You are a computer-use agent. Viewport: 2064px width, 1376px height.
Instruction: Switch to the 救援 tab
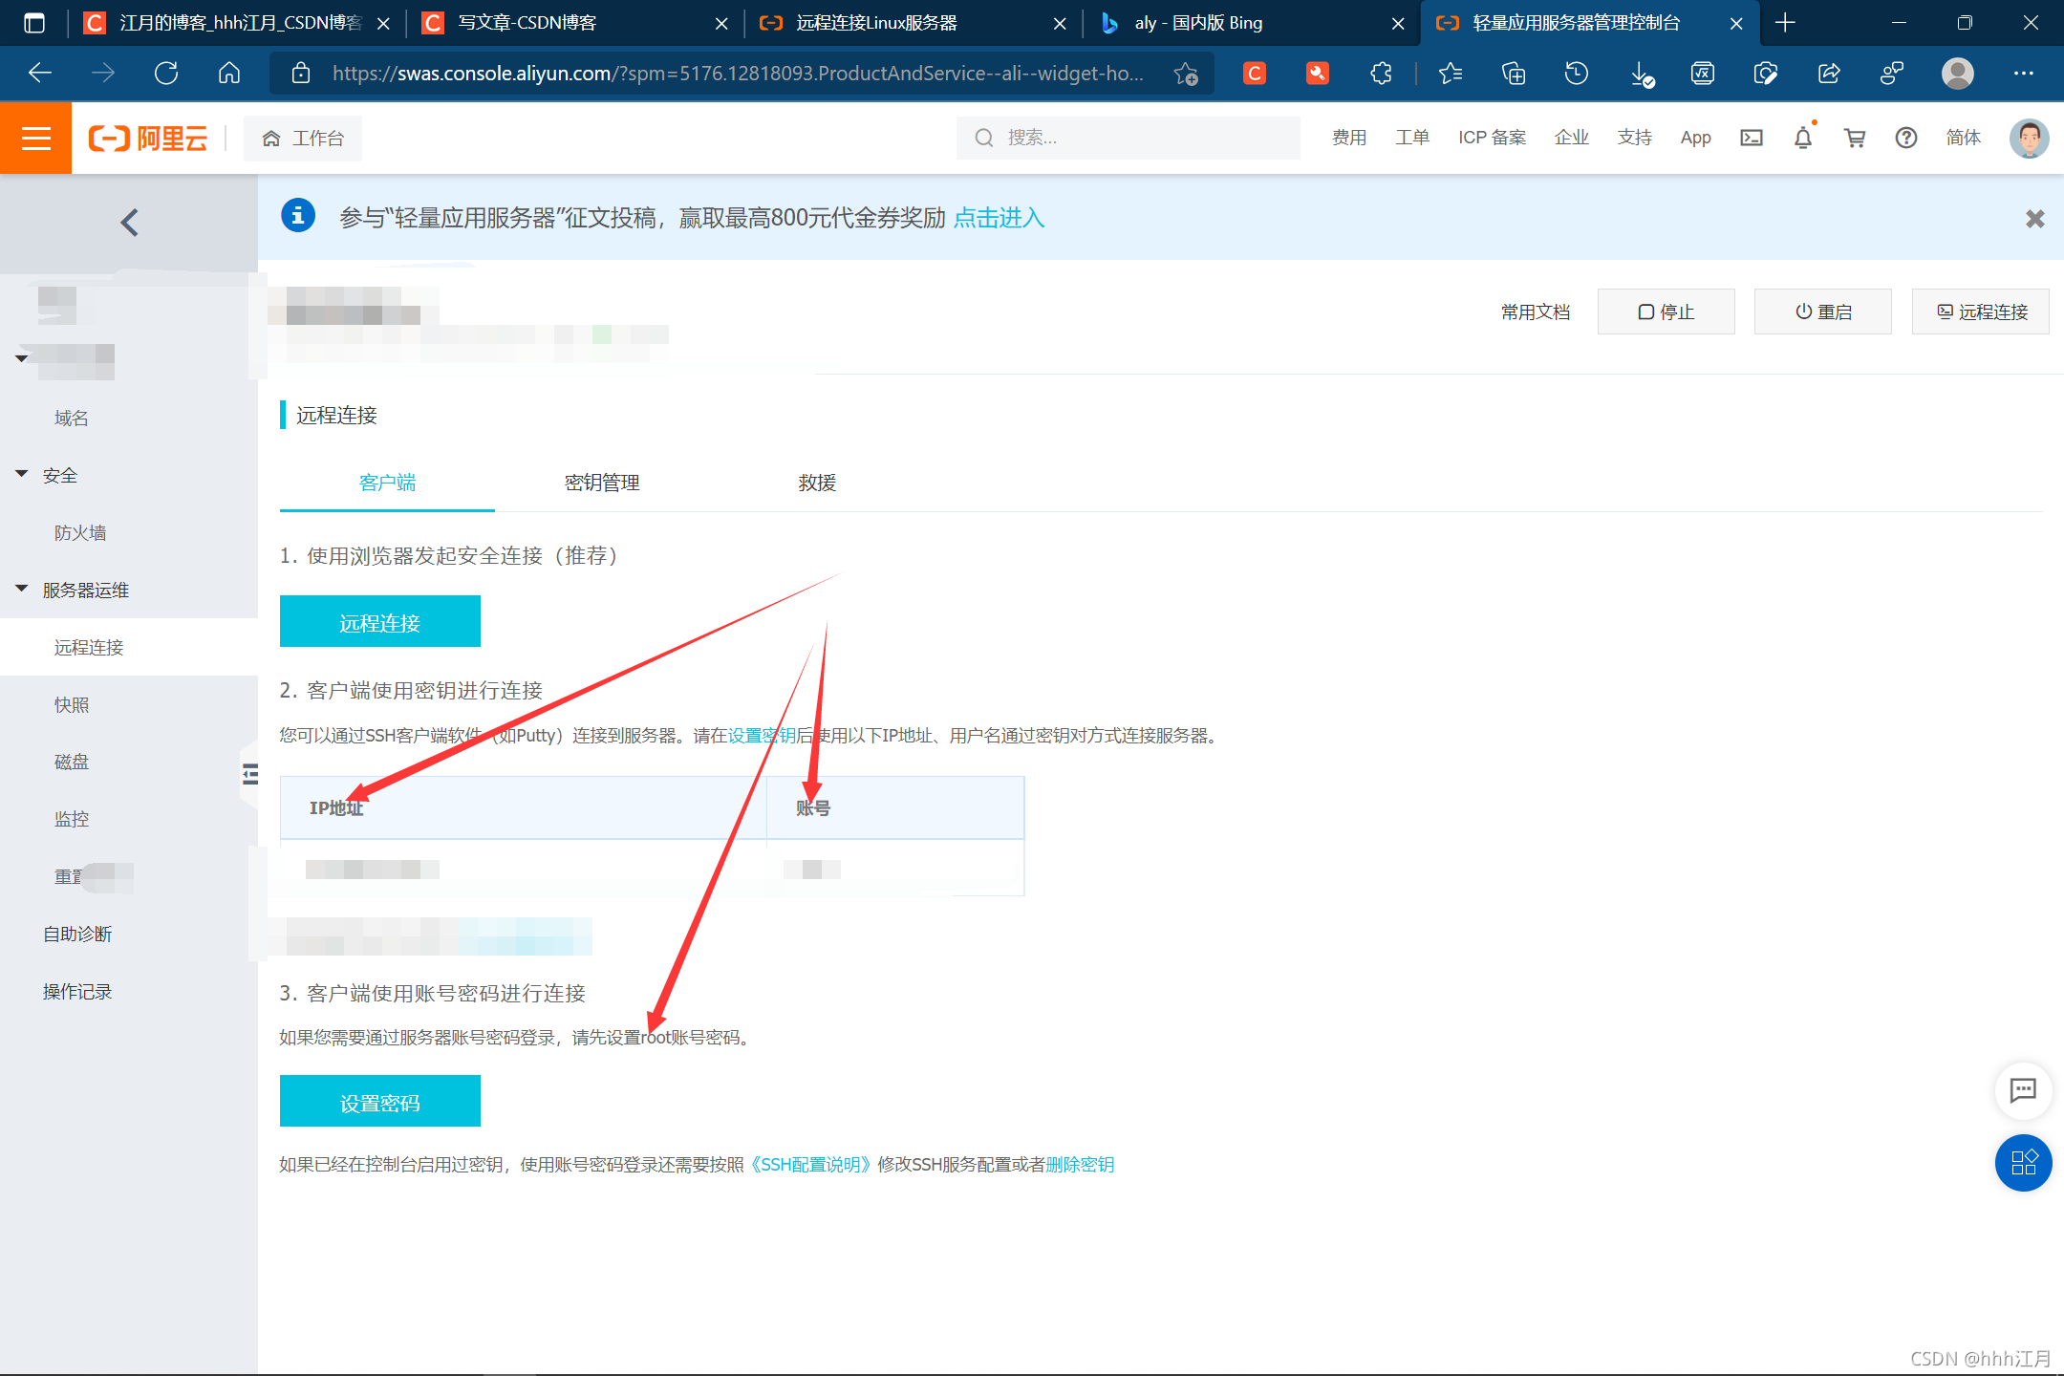tap(817, 484)
